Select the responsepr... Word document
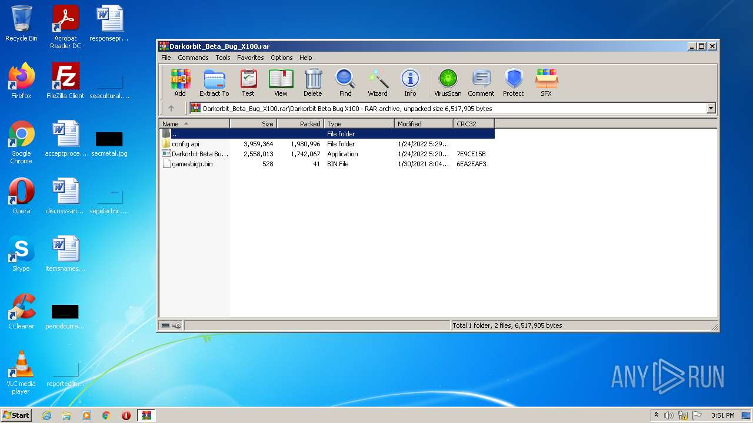 (109, 23)
